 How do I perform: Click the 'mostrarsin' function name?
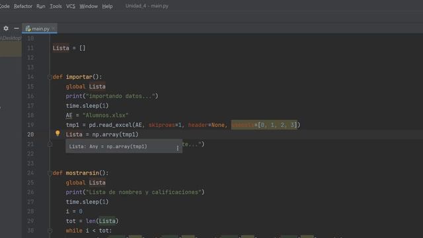[x=82, y=173]
